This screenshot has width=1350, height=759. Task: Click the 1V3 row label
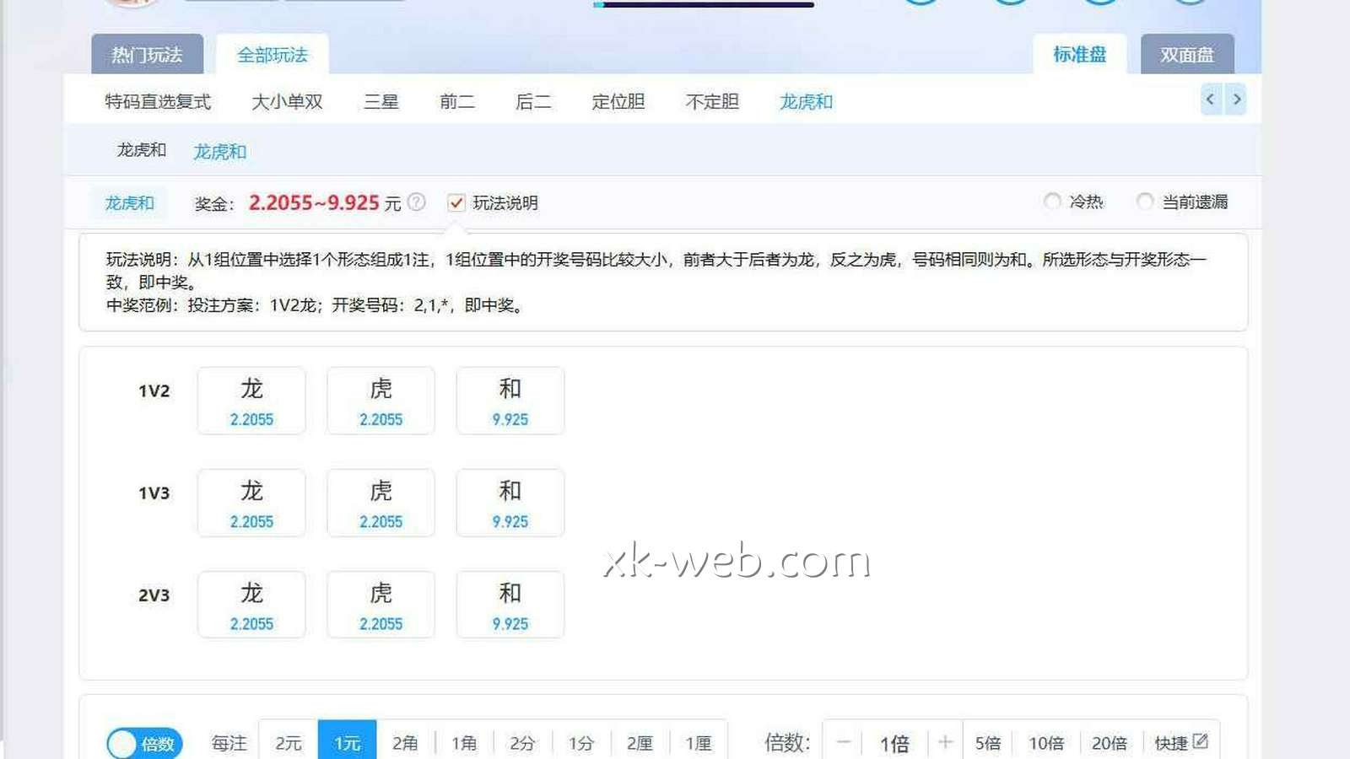(x=154, y=493)
